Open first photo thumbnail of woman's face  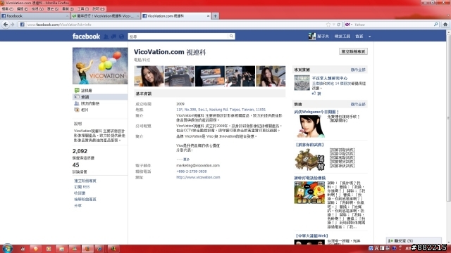click(x=149, y=76)
